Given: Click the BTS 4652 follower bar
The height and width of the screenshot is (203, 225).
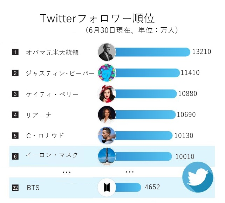Looking at the screenshot, I should [128, 187].
